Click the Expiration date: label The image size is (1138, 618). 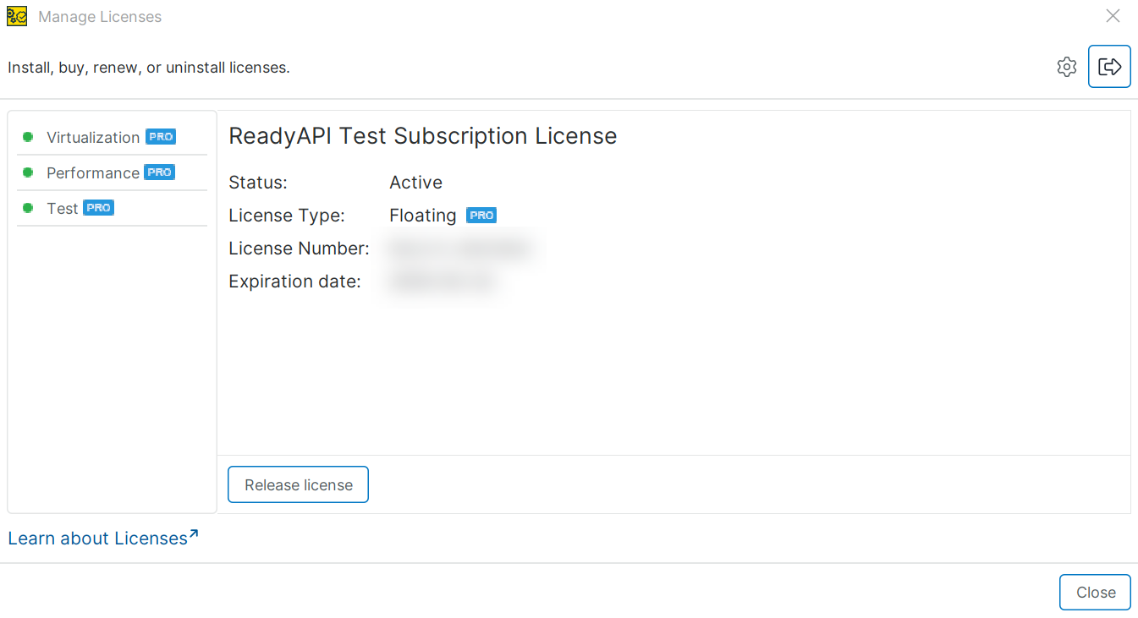point(294,282)
